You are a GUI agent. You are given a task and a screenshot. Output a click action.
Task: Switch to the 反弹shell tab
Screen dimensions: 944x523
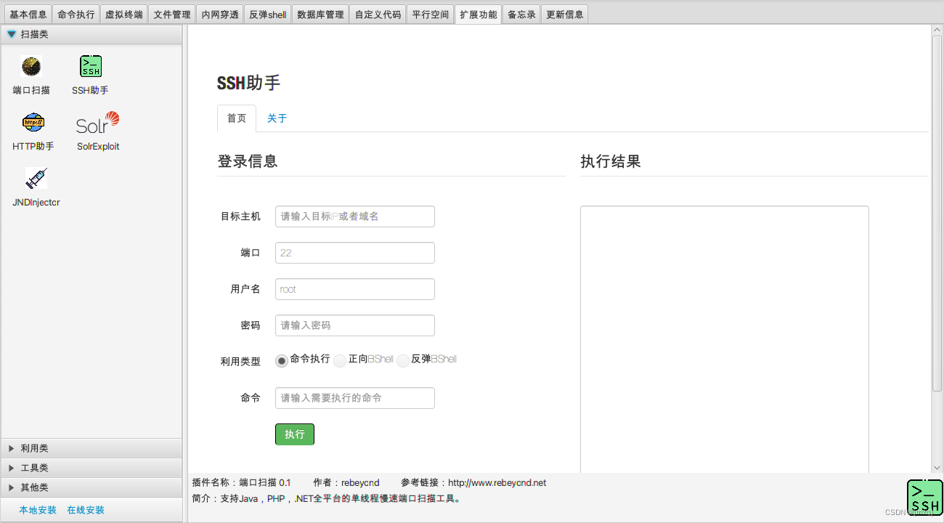(267, 15)
